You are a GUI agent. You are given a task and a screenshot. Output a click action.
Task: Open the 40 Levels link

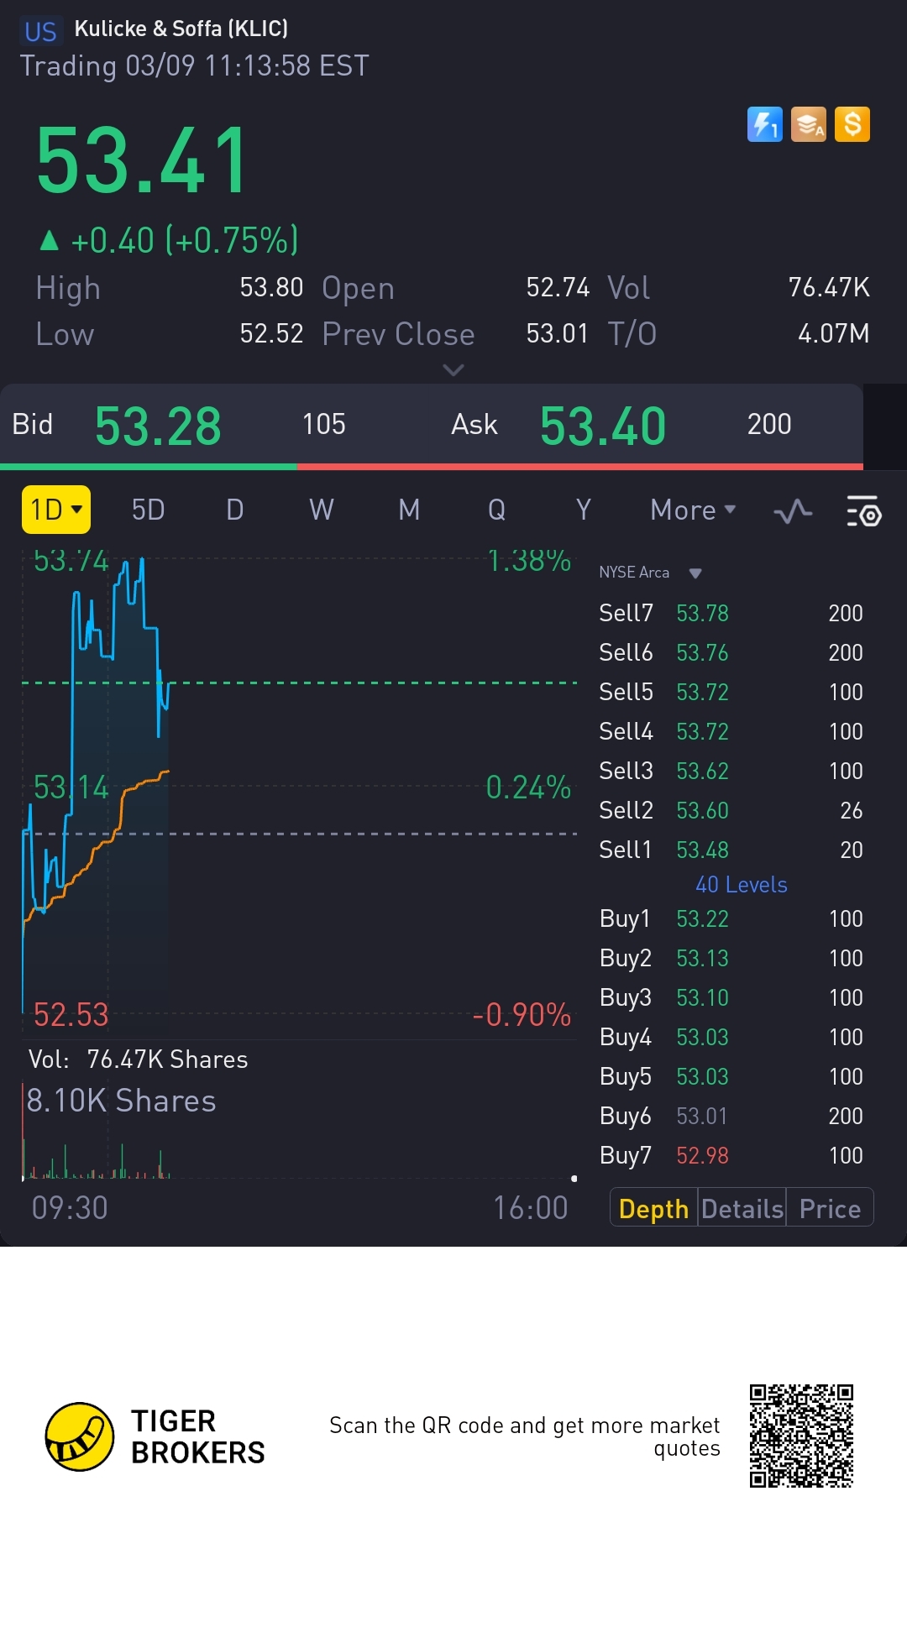tap(741, 885)
